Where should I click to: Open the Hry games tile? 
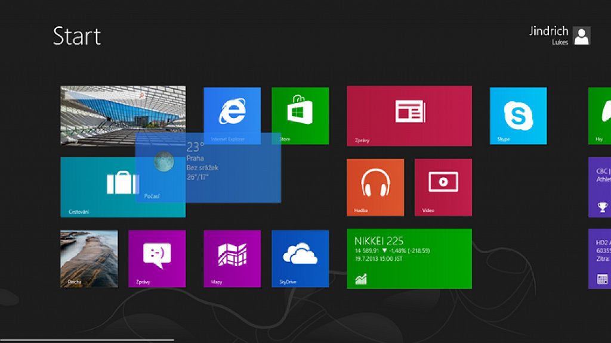click(600, 116)
